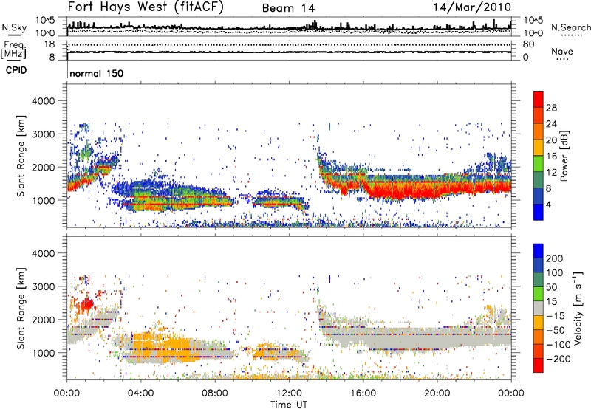Screen dimensions: 591x409
Task: Click the '16:00' time tick label
Action: 363,393
